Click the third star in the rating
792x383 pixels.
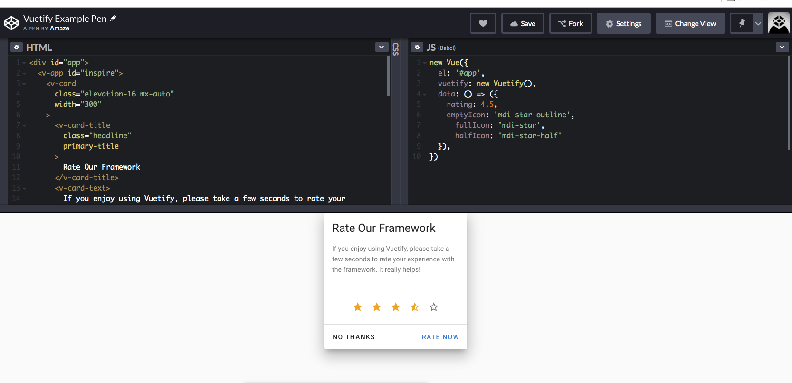coord(396,307)
